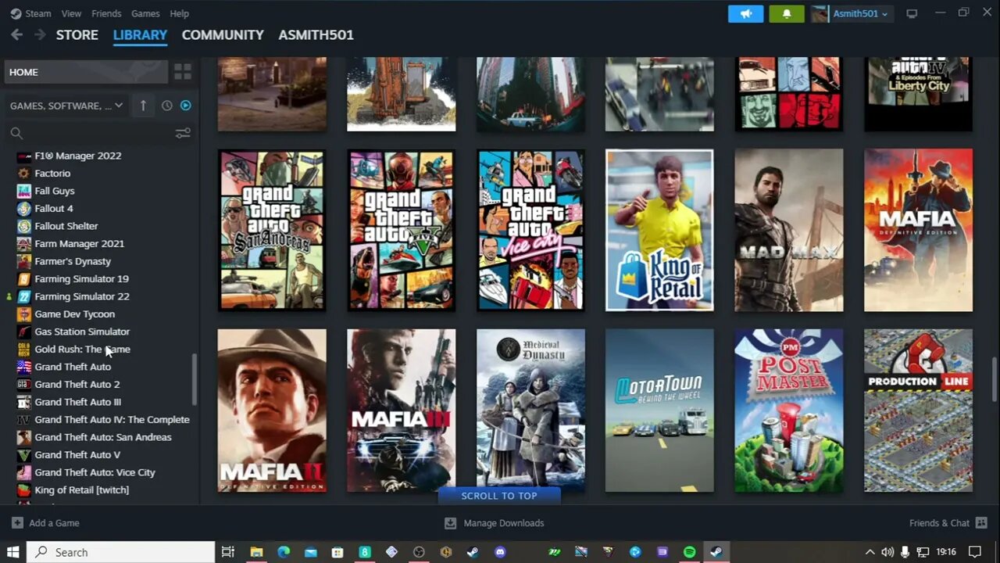Open the View menu

click(x=71, y=13)
